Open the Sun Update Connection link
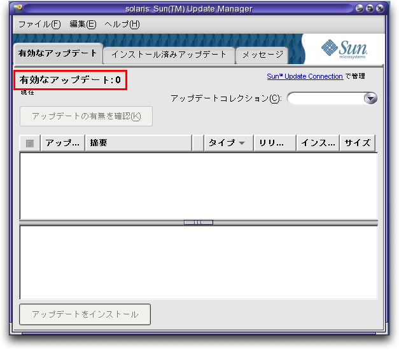The height and width of the screenshot is (350, 399). pyautogui.click(x=305, y=76)
